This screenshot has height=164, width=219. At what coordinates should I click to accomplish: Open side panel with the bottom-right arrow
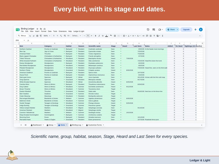click(x=202, y=125)
